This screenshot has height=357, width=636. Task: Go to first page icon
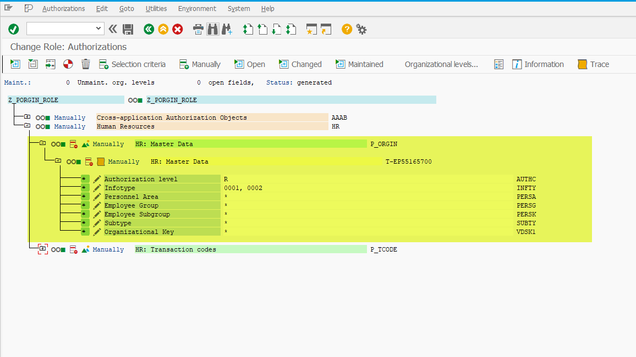[248, 29]
